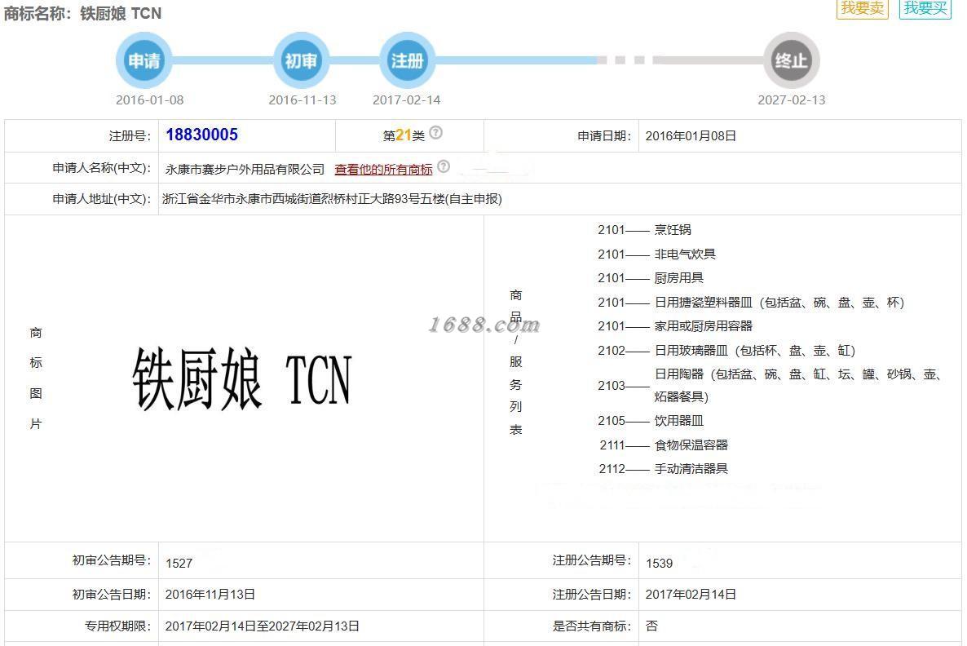Viewport: 967px width, 646px height.
Task: Click the application date 2016年01月08日 cell
Action: pos(691,135)
